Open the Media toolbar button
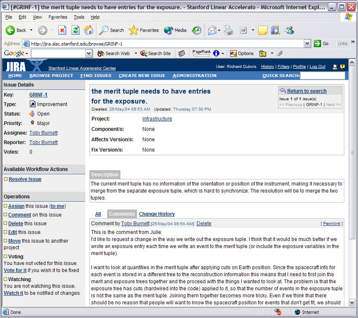Image resolution: width=358 pixels, height=318 pixels. (175, 30)
